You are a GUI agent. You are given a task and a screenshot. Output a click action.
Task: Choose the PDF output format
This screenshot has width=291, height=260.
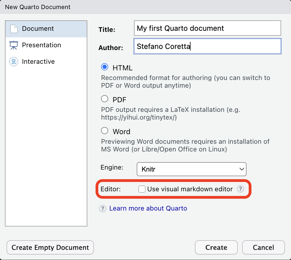tap(105, 99)
